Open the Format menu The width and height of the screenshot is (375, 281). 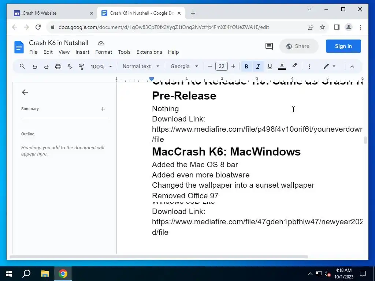(x=104, y=52)
